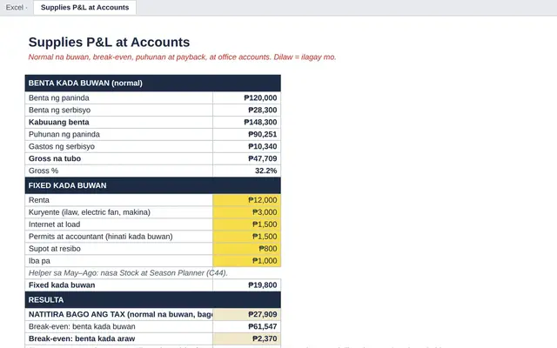
Task: Select the RESULTA section header
Action: click(153, 299)
